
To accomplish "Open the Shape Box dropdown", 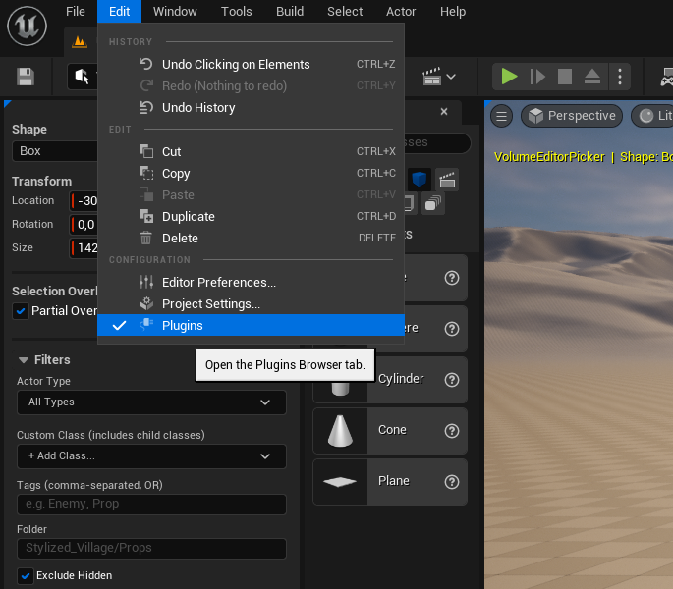I will coord(55,151).
